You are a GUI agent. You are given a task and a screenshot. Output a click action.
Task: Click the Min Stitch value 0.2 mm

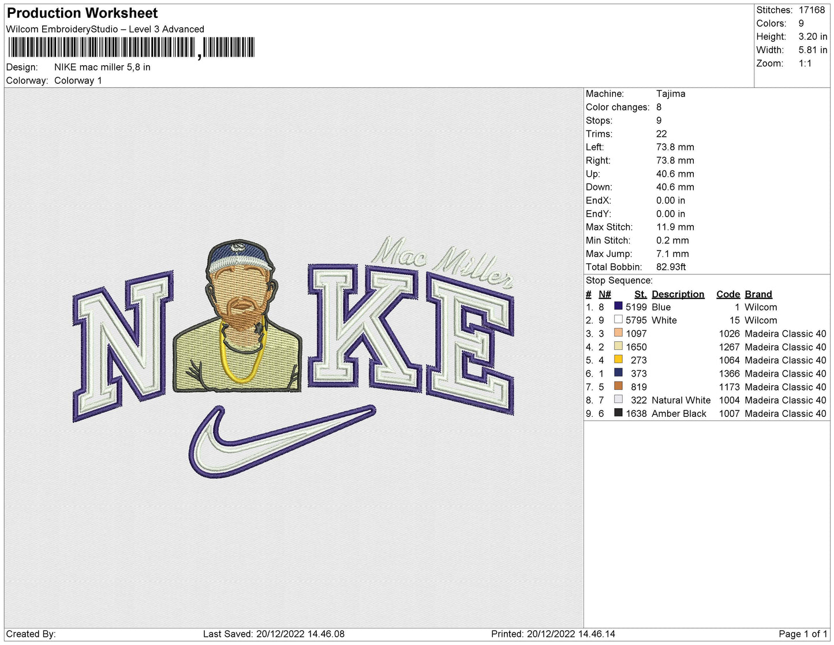click(x=672, y=240)
